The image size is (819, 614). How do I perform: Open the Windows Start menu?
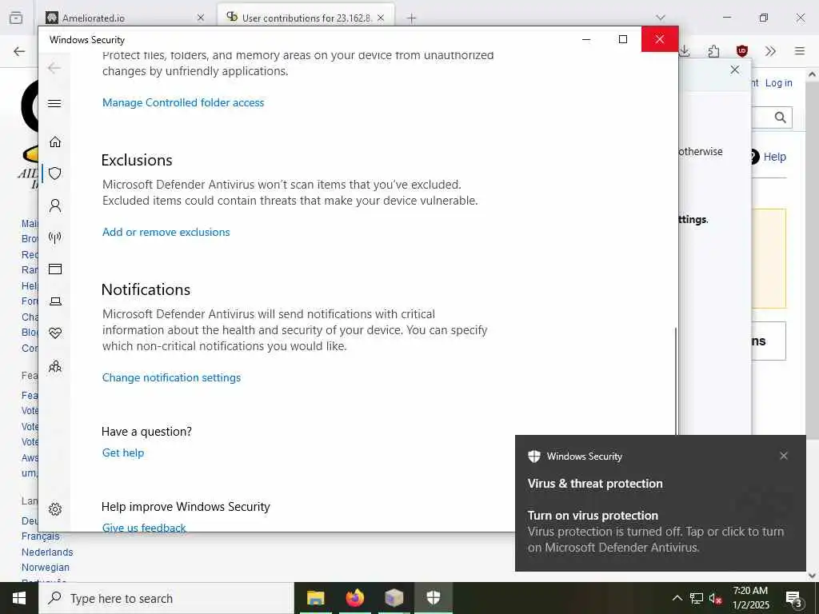19,598
